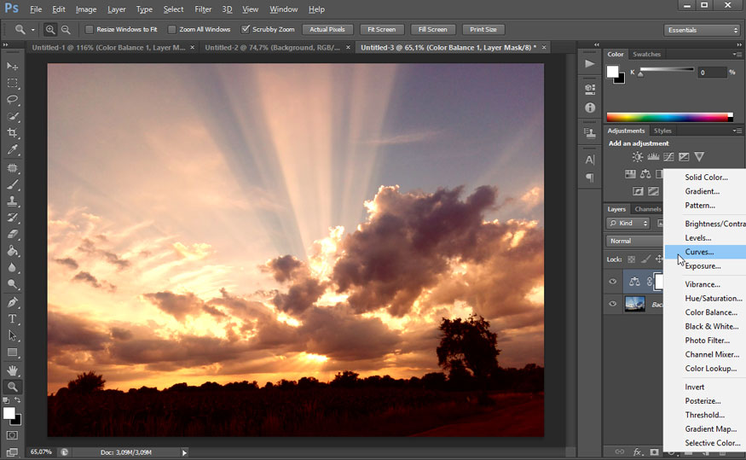
Task: Hide the Color Balance layer visibility eye
Action: pos(612,282)
